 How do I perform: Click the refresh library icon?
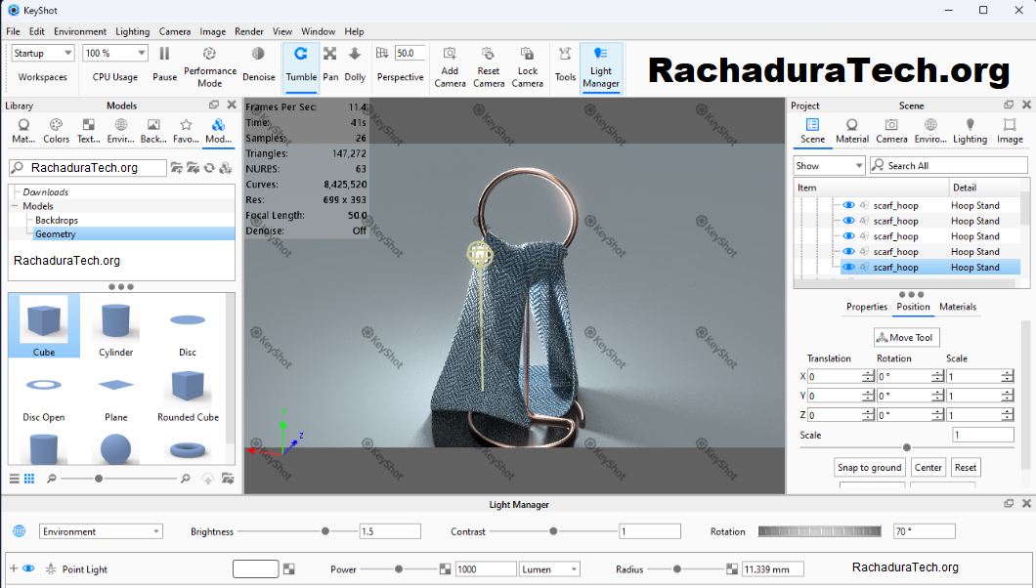tap(209, 168)
